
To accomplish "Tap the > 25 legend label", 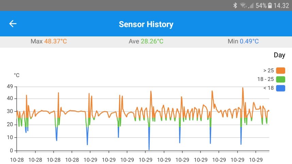I will 268,71.
